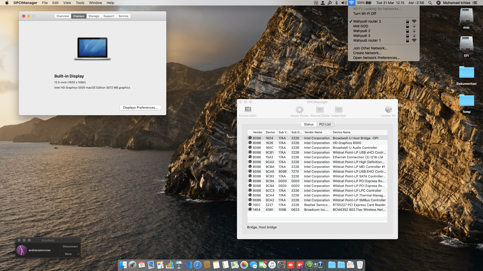This screenshot has width=483, height=271.
Task: Select the Wahyudi router 1 network
Action: tap(367, 40)
